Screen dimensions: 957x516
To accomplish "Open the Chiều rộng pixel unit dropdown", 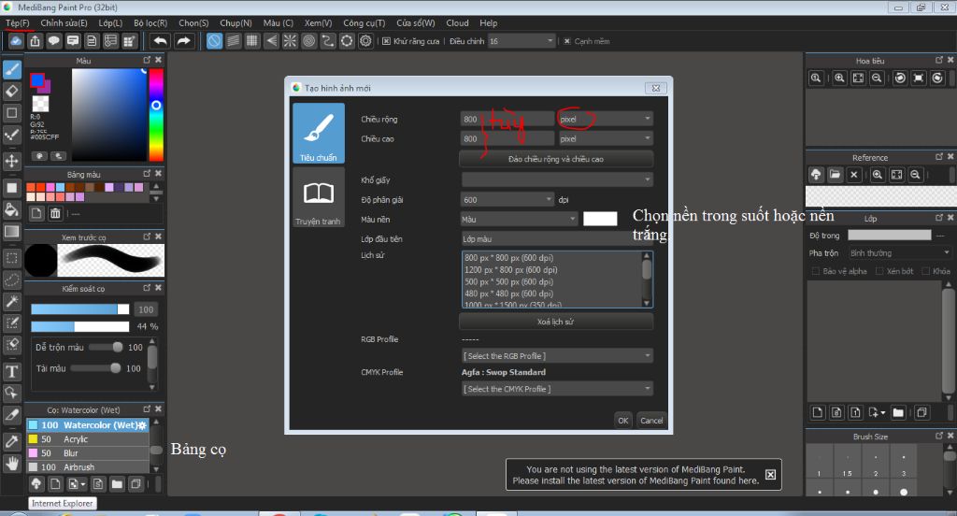I will coord(606,119).
